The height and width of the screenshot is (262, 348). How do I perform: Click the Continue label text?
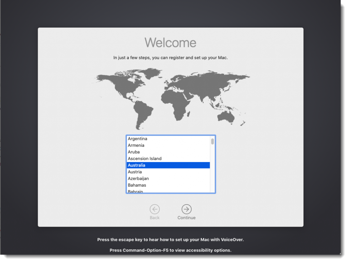click(186, 217)
